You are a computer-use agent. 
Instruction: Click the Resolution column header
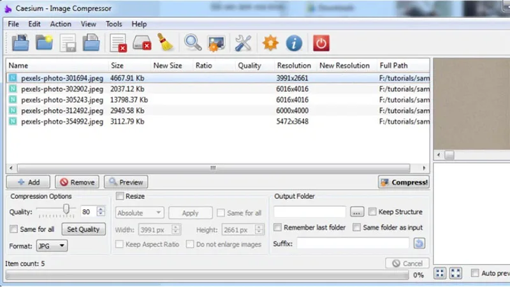(296, 66)
